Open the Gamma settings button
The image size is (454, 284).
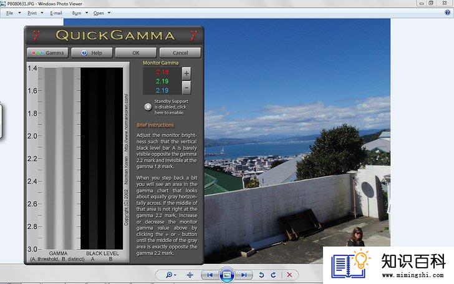coord(47,52)
